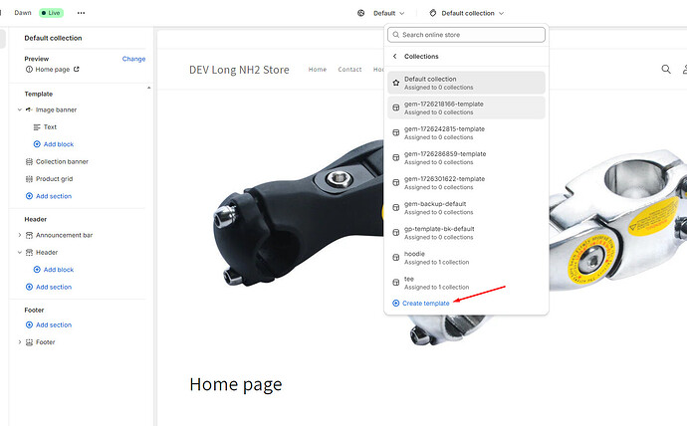The width and height of the screenshot is (687, 426).
Task: Click the Contact nav link in preview
Action: [349, 70]
